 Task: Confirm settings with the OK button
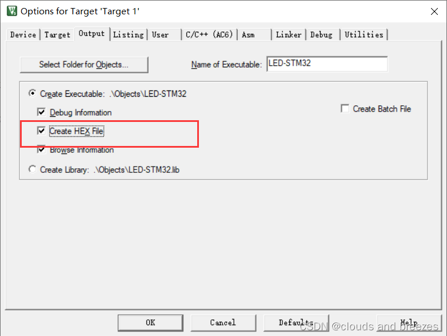[150, 323]
